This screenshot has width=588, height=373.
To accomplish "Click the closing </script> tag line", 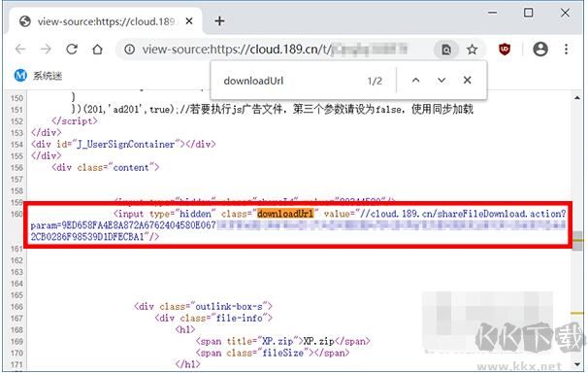I will tap(75, 120).
